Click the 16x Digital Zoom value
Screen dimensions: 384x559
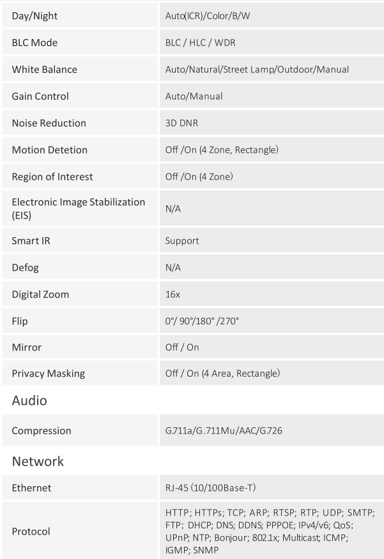[x=172, y=295]
